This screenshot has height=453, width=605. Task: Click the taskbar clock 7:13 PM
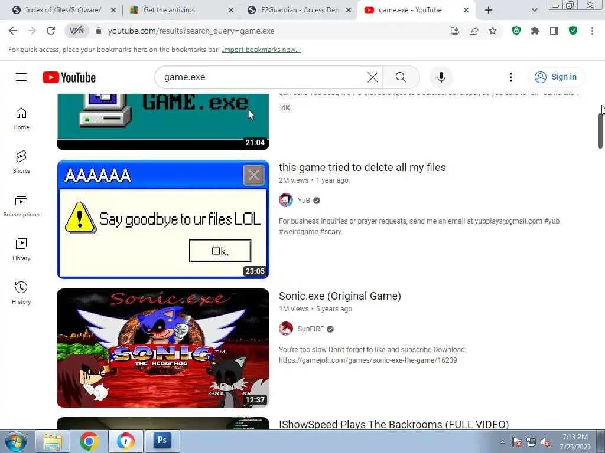[575, 442]
